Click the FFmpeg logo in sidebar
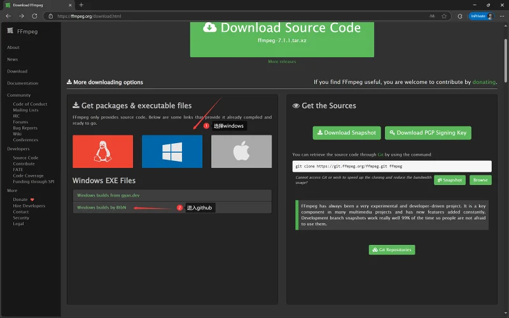Viewport: 509px width, 318px height. (10, 31)
